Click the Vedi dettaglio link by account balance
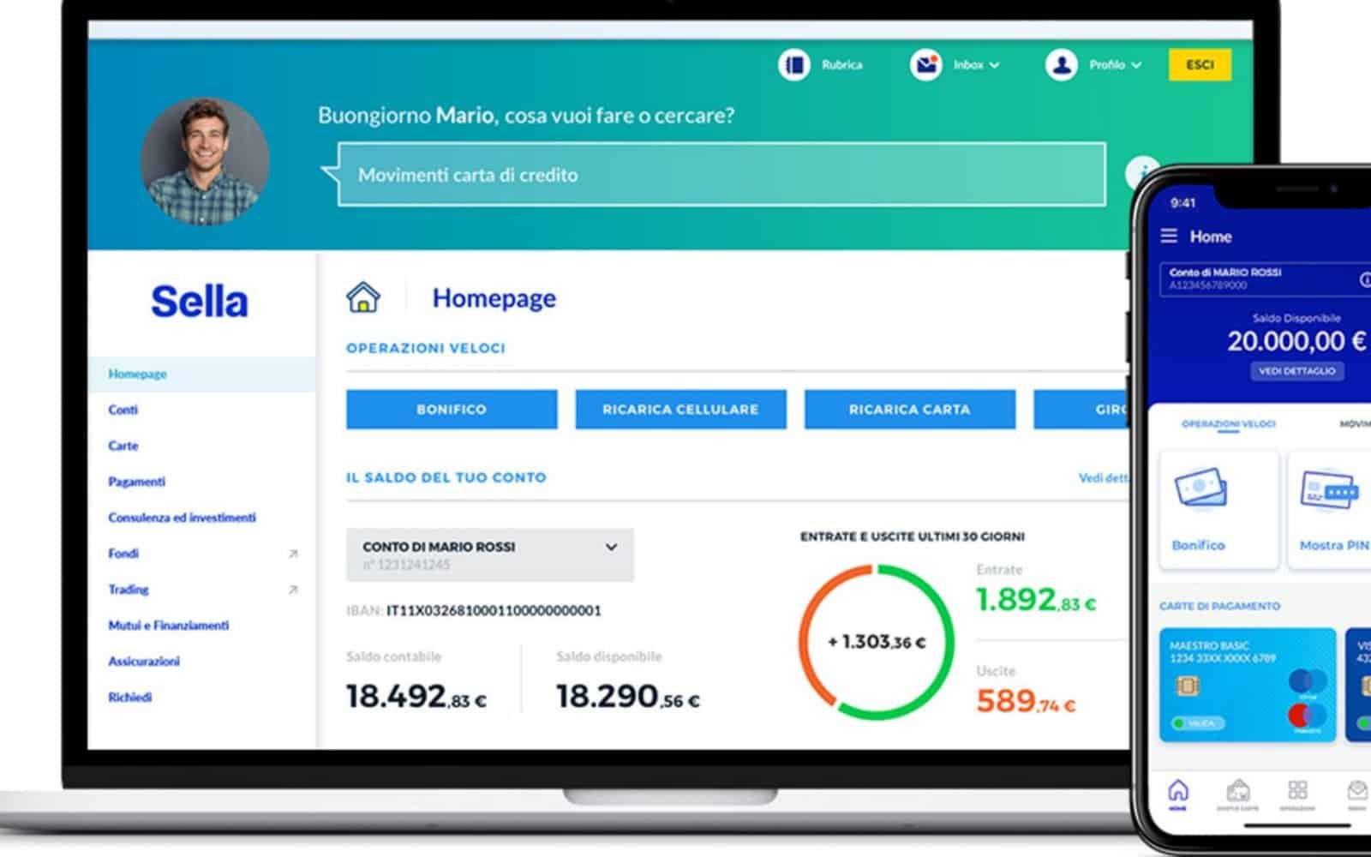The width and height of the screenshot is (1371, 857). (x=1104, y=478)
